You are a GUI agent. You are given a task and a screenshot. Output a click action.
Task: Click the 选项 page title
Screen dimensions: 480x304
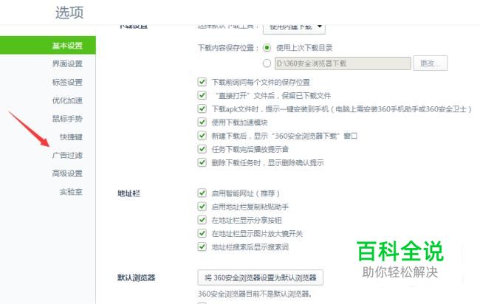(x=69, y=13)
